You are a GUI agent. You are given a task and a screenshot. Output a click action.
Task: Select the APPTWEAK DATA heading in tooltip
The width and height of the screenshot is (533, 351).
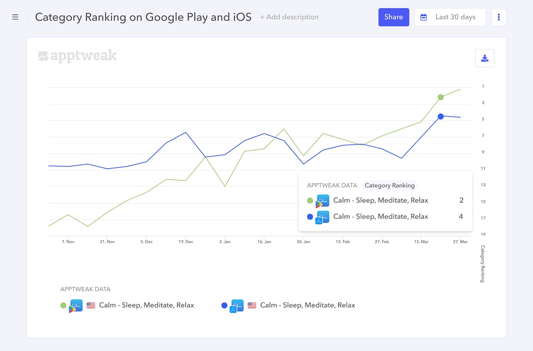[x=332, y=185]
